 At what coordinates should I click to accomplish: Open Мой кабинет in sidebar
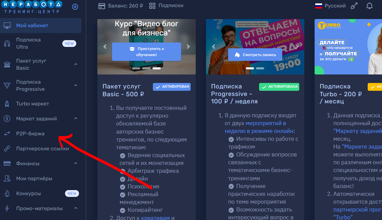tap(41, 25)
